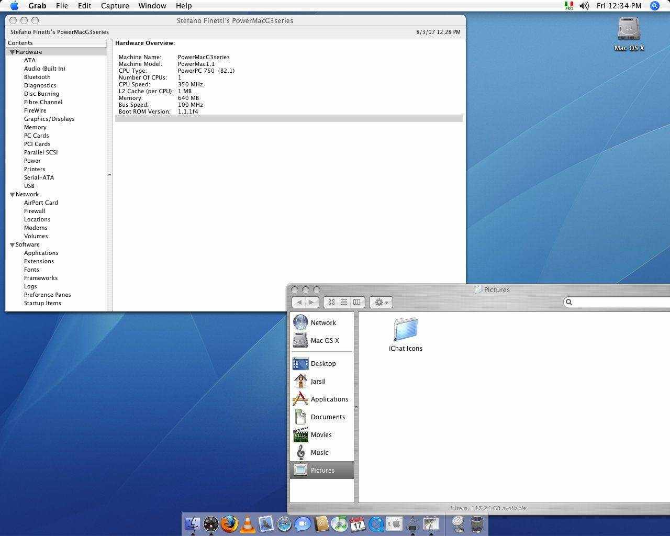
Task: Select Startup Items under Software
Action: tap(42, 303)
